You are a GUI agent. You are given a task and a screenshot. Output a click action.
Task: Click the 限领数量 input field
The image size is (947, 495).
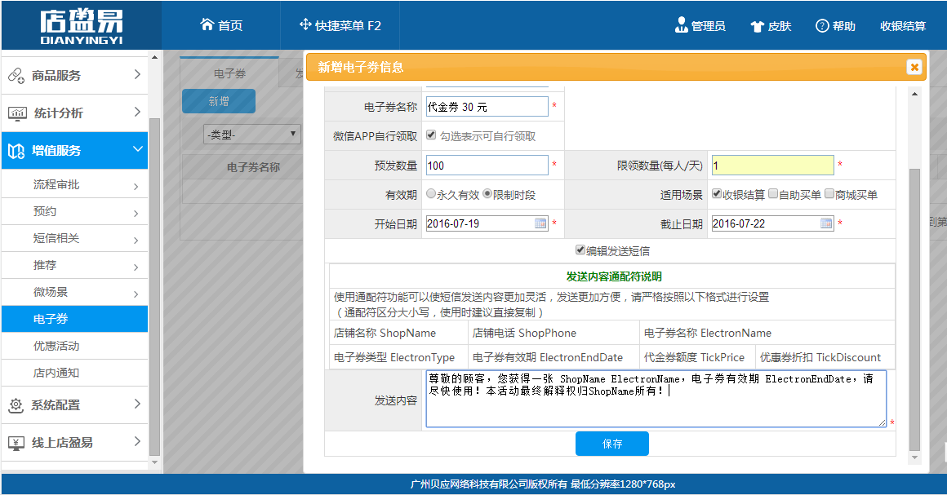(772, 166)
